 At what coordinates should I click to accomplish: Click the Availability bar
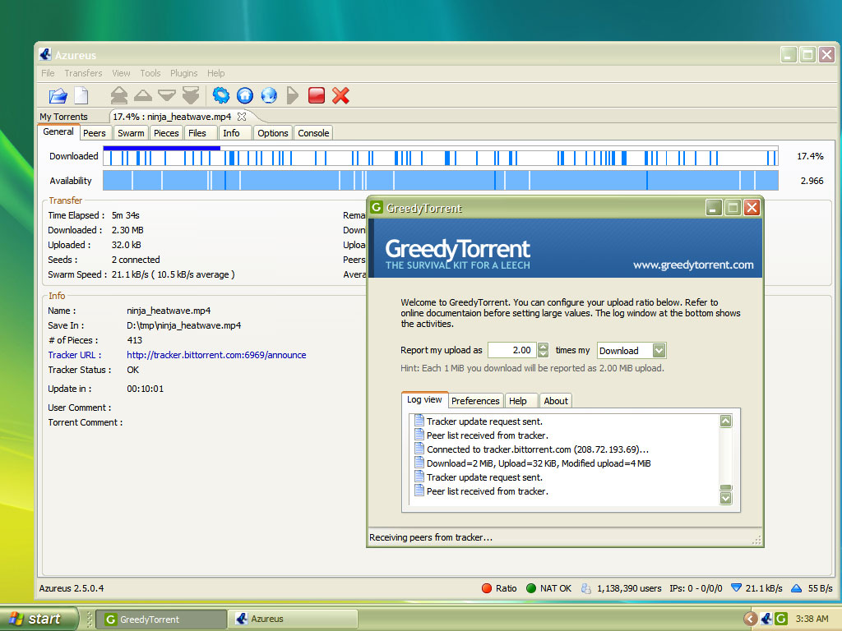(441, 180)
